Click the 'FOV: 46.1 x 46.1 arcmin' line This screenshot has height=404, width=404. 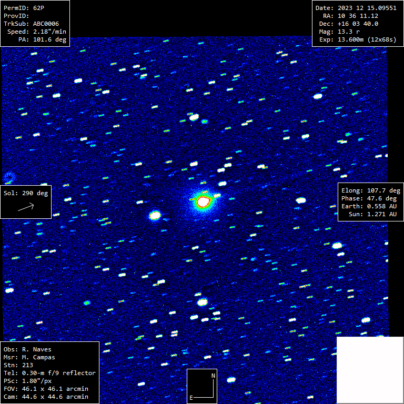pyautogui.click(x=46, y=389)
